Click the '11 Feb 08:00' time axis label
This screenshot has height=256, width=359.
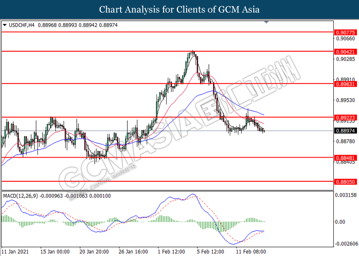251,252
